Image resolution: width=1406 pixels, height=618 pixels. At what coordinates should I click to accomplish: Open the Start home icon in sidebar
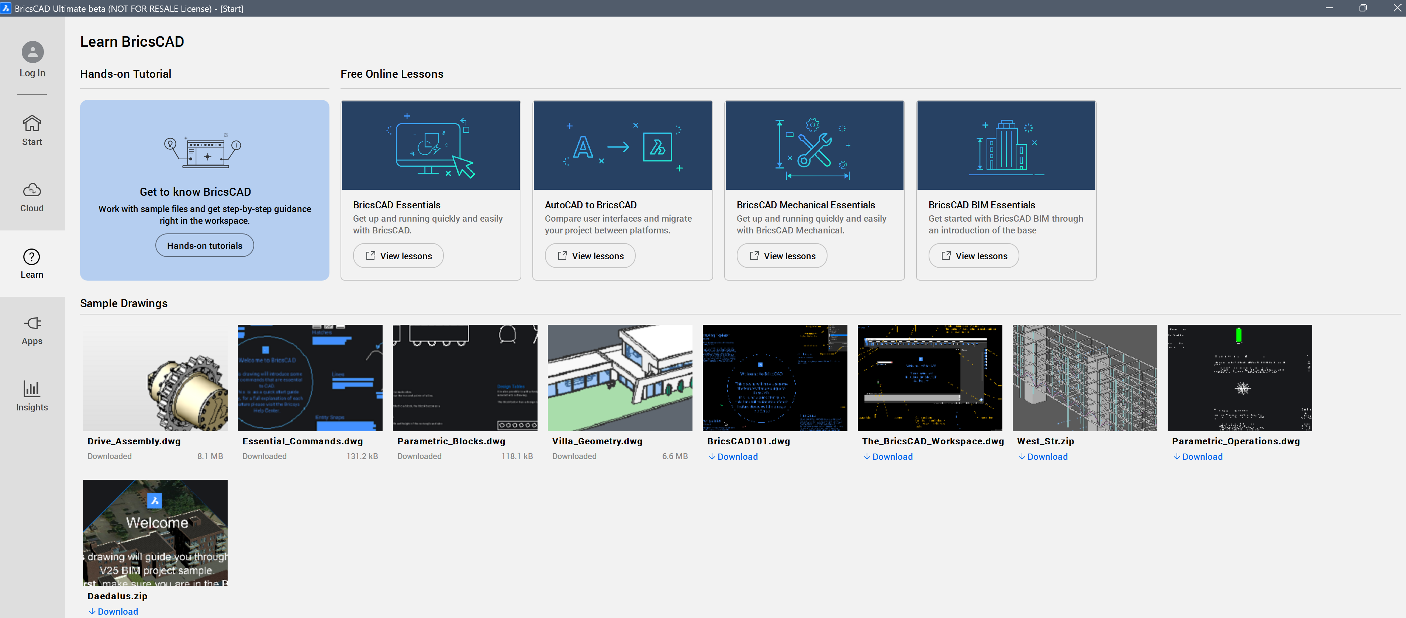pos(32,123)
